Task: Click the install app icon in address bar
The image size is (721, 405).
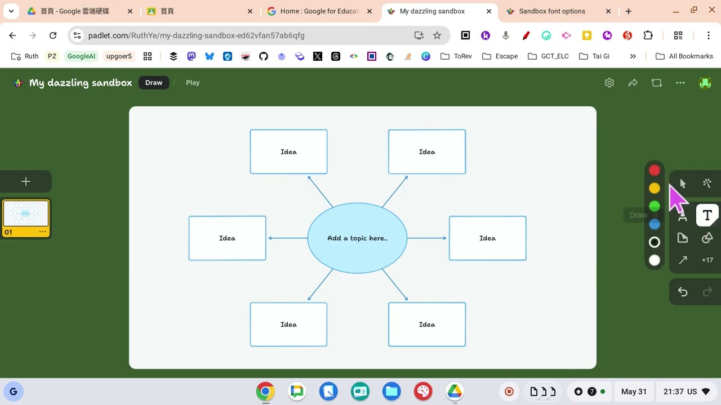Action: click(x=419, y=35)
